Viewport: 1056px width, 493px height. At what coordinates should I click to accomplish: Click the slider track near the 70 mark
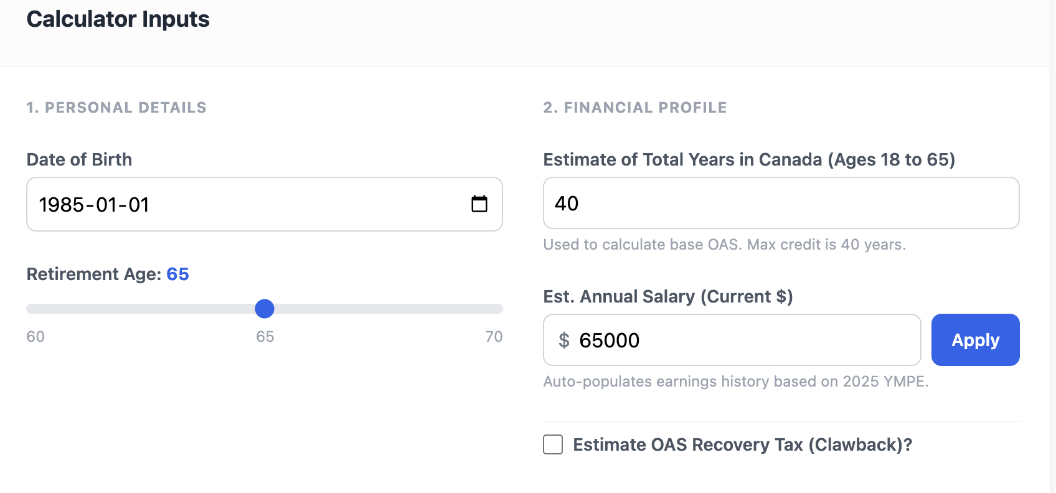click(x=492, y=309)
